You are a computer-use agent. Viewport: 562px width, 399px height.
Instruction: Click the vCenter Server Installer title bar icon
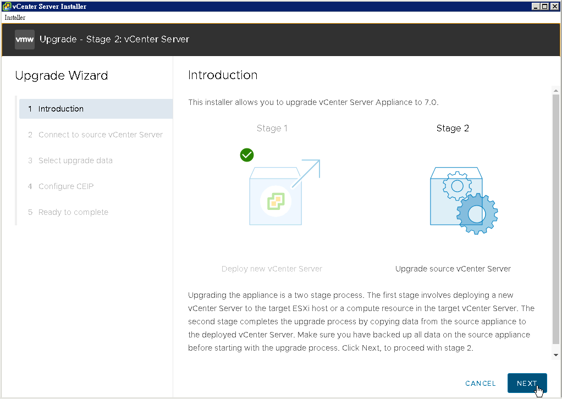[7, 7]
